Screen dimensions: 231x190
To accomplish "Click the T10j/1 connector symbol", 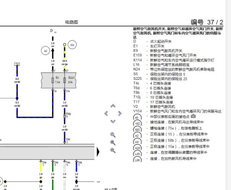I will click(65, 116).
